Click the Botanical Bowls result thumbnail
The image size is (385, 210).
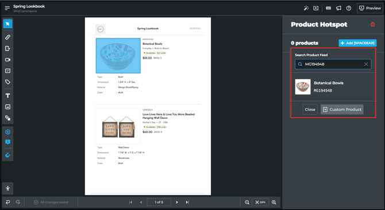(303, 87)
